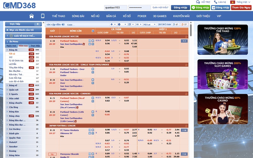253x158 pixels.
Task: Open the 3D GAMES menu
Action: pyautogui.click(x=160, y=16)
